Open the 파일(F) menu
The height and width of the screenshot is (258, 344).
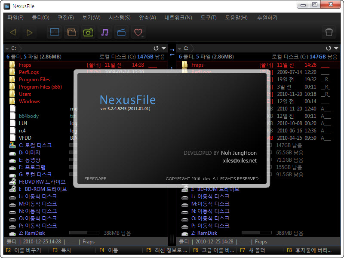(15, 18)
